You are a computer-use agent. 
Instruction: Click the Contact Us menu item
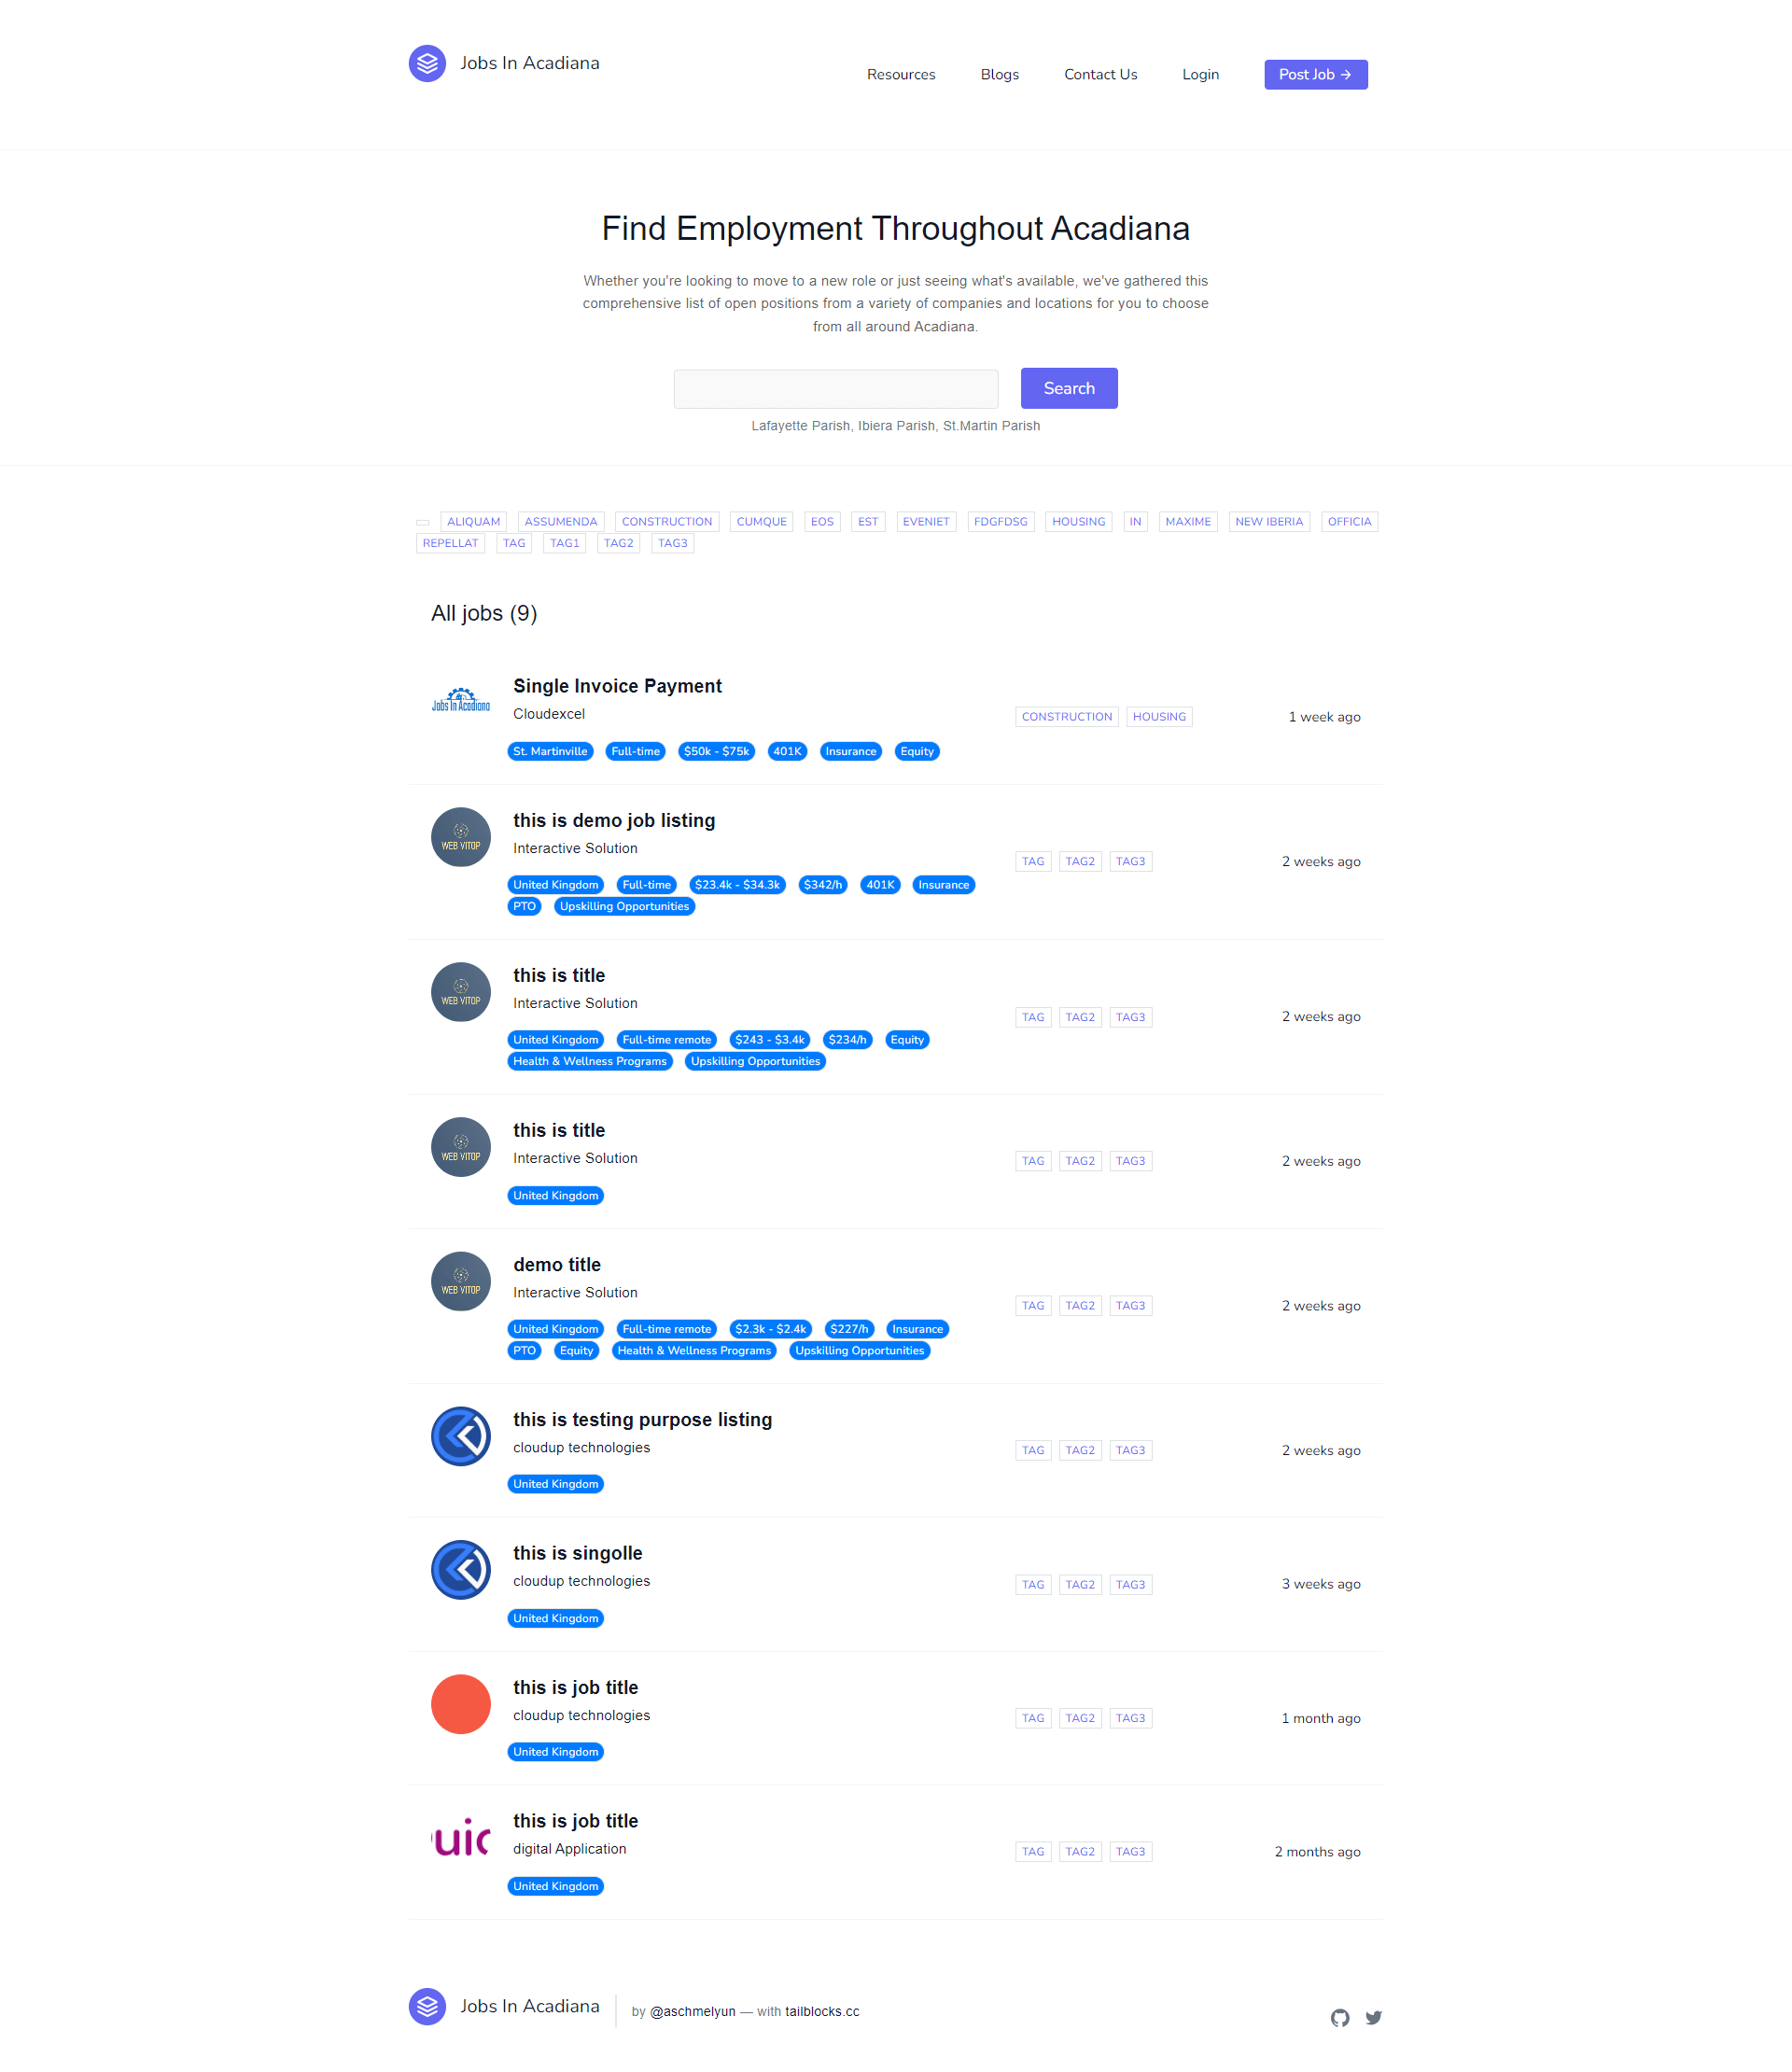click(1101, 72)
